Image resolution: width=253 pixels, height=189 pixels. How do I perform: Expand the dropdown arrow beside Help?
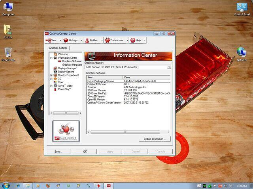[145, 40]
